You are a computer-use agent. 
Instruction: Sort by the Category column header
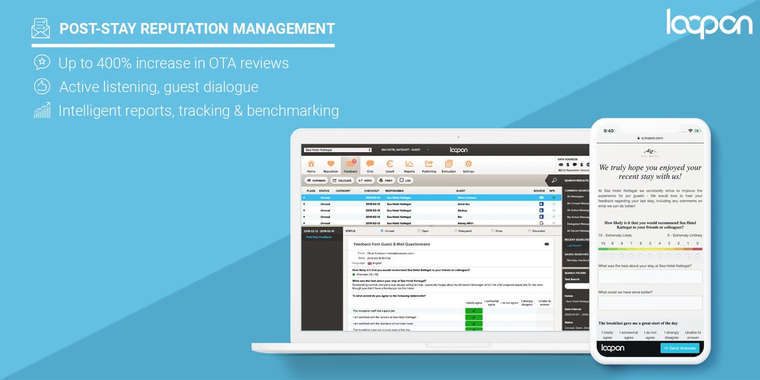click(x=343, y=190)
